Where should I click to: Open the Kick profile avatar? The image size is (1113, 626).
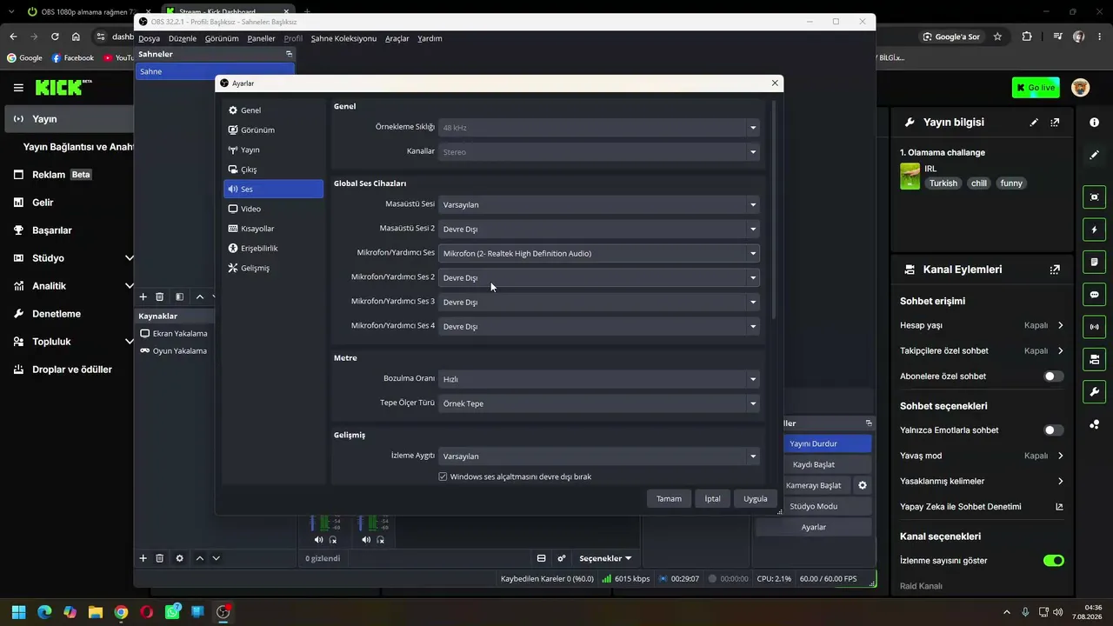(x=1080, y=88)
